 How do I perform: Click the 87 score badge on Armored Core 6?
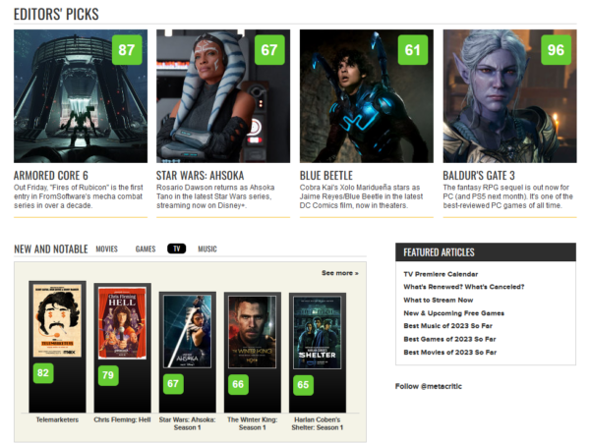[x=127, y=49]
